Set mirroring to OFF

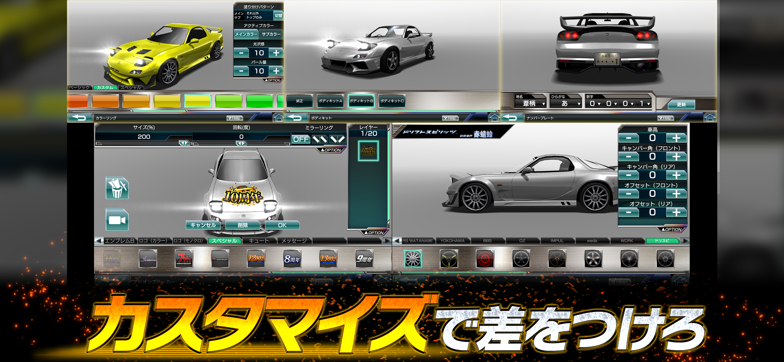tap(301, 139)
